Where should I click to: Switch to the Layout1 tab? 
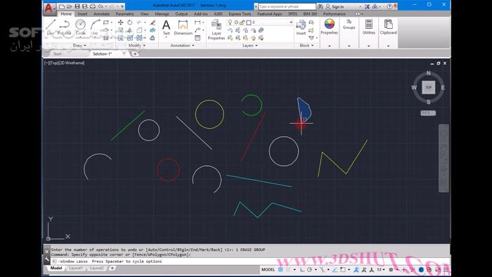pos(76,269)
